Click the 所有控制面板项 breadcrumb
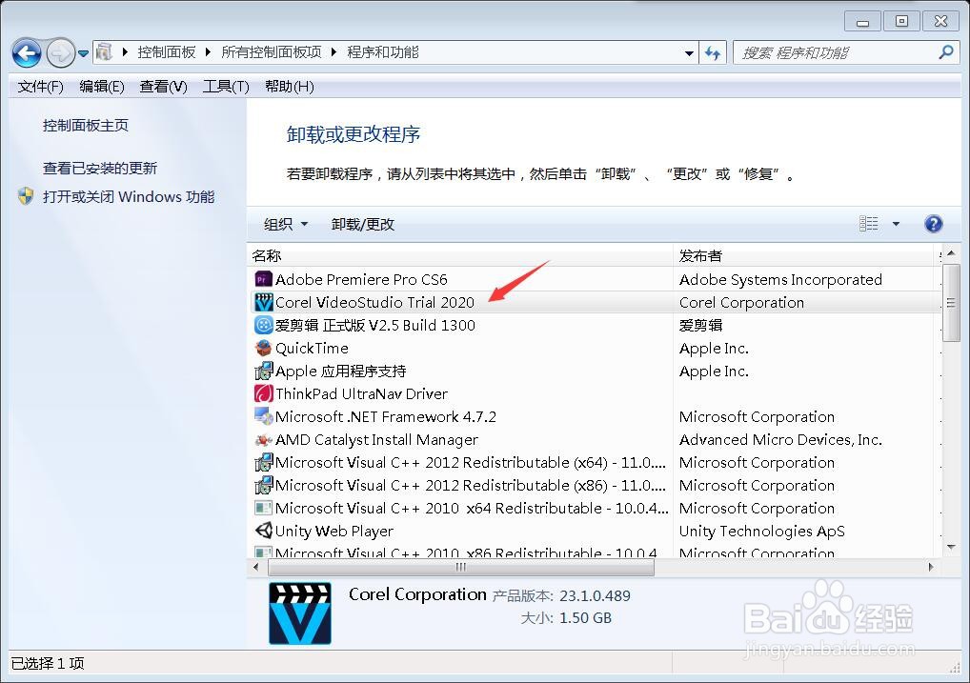Screen dimensions: 970x683 click(272, 52)
